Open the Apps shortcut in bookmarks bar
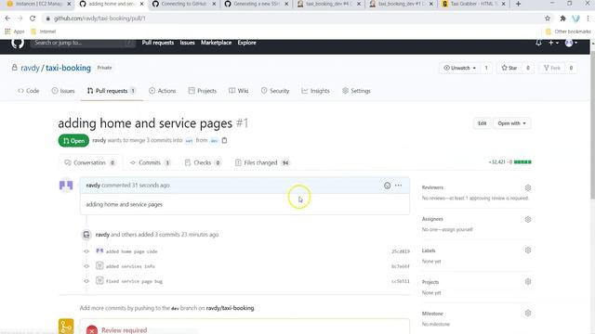Image resolution: width=595 pixels, height=334 pixels. pyautogui.click(x=15, y=32)
